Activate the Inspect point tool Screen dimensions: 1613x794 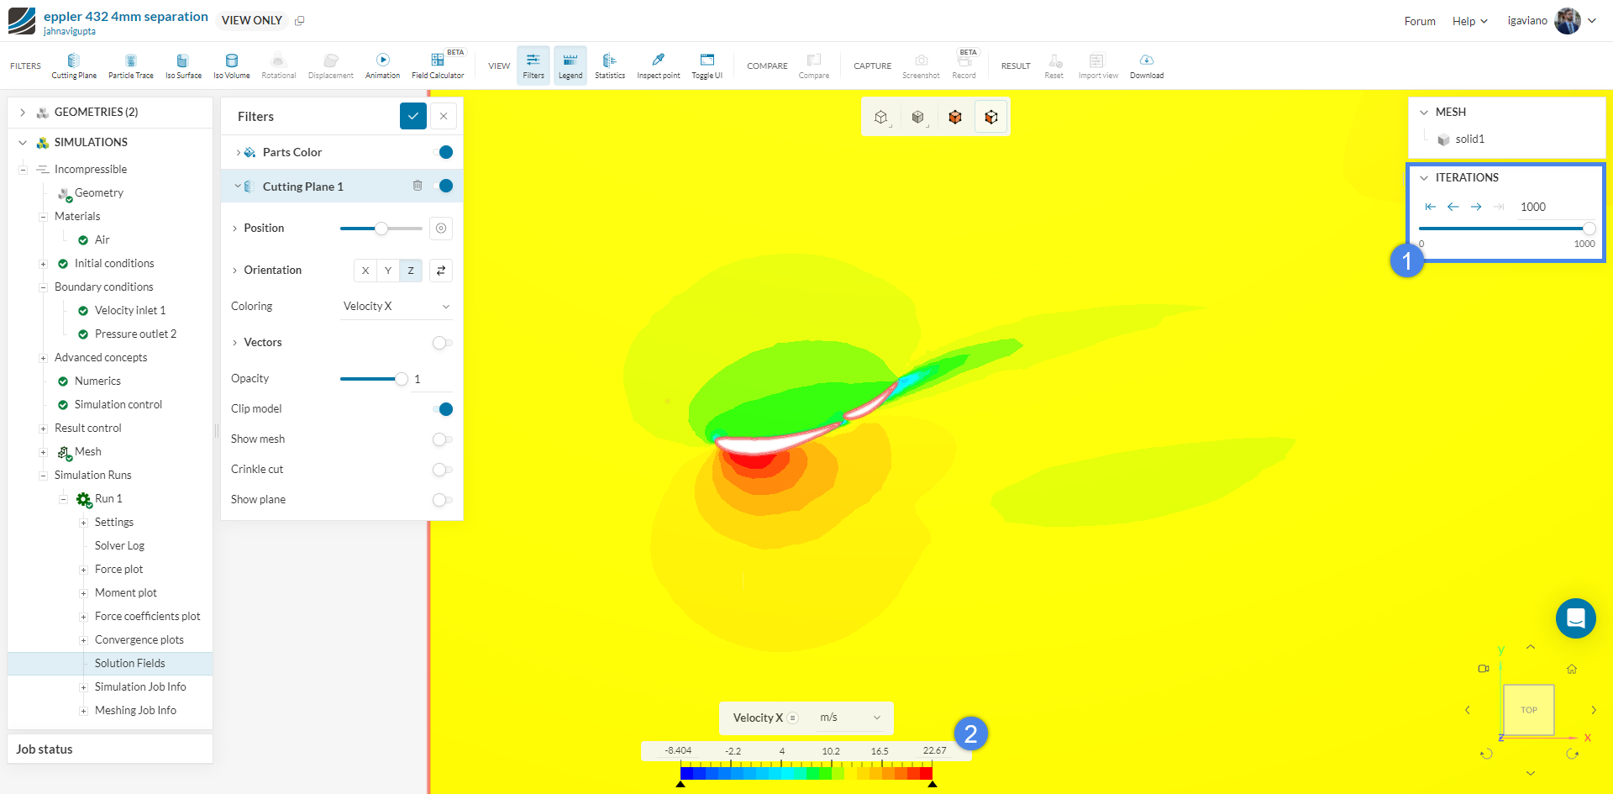[658, 65]
